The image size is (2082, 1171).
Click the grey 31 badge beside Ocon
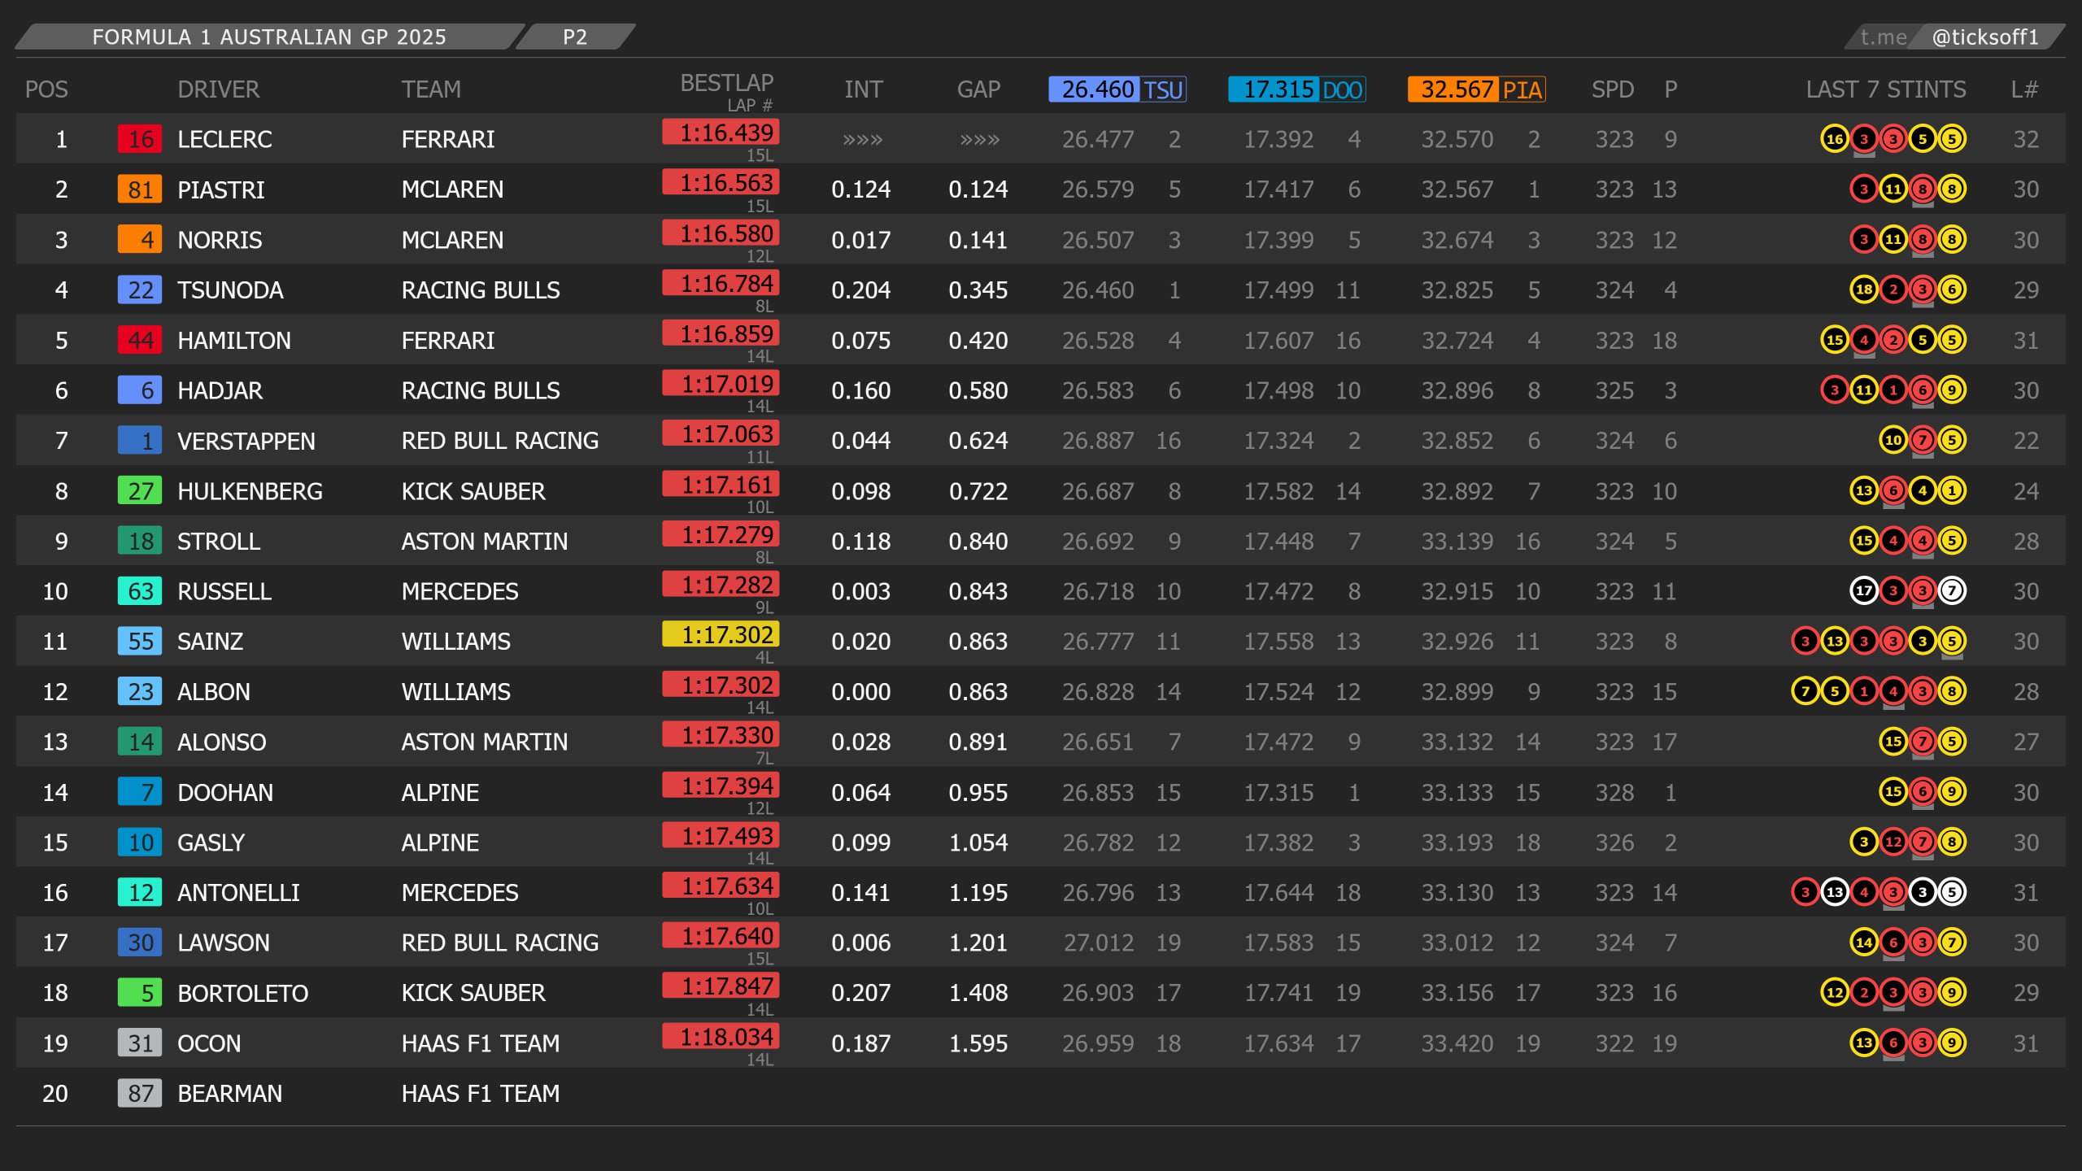(140, 1043)
